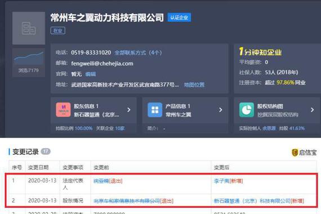
Task: Click the 股东情况 change item cell
Action: [73, 201]
